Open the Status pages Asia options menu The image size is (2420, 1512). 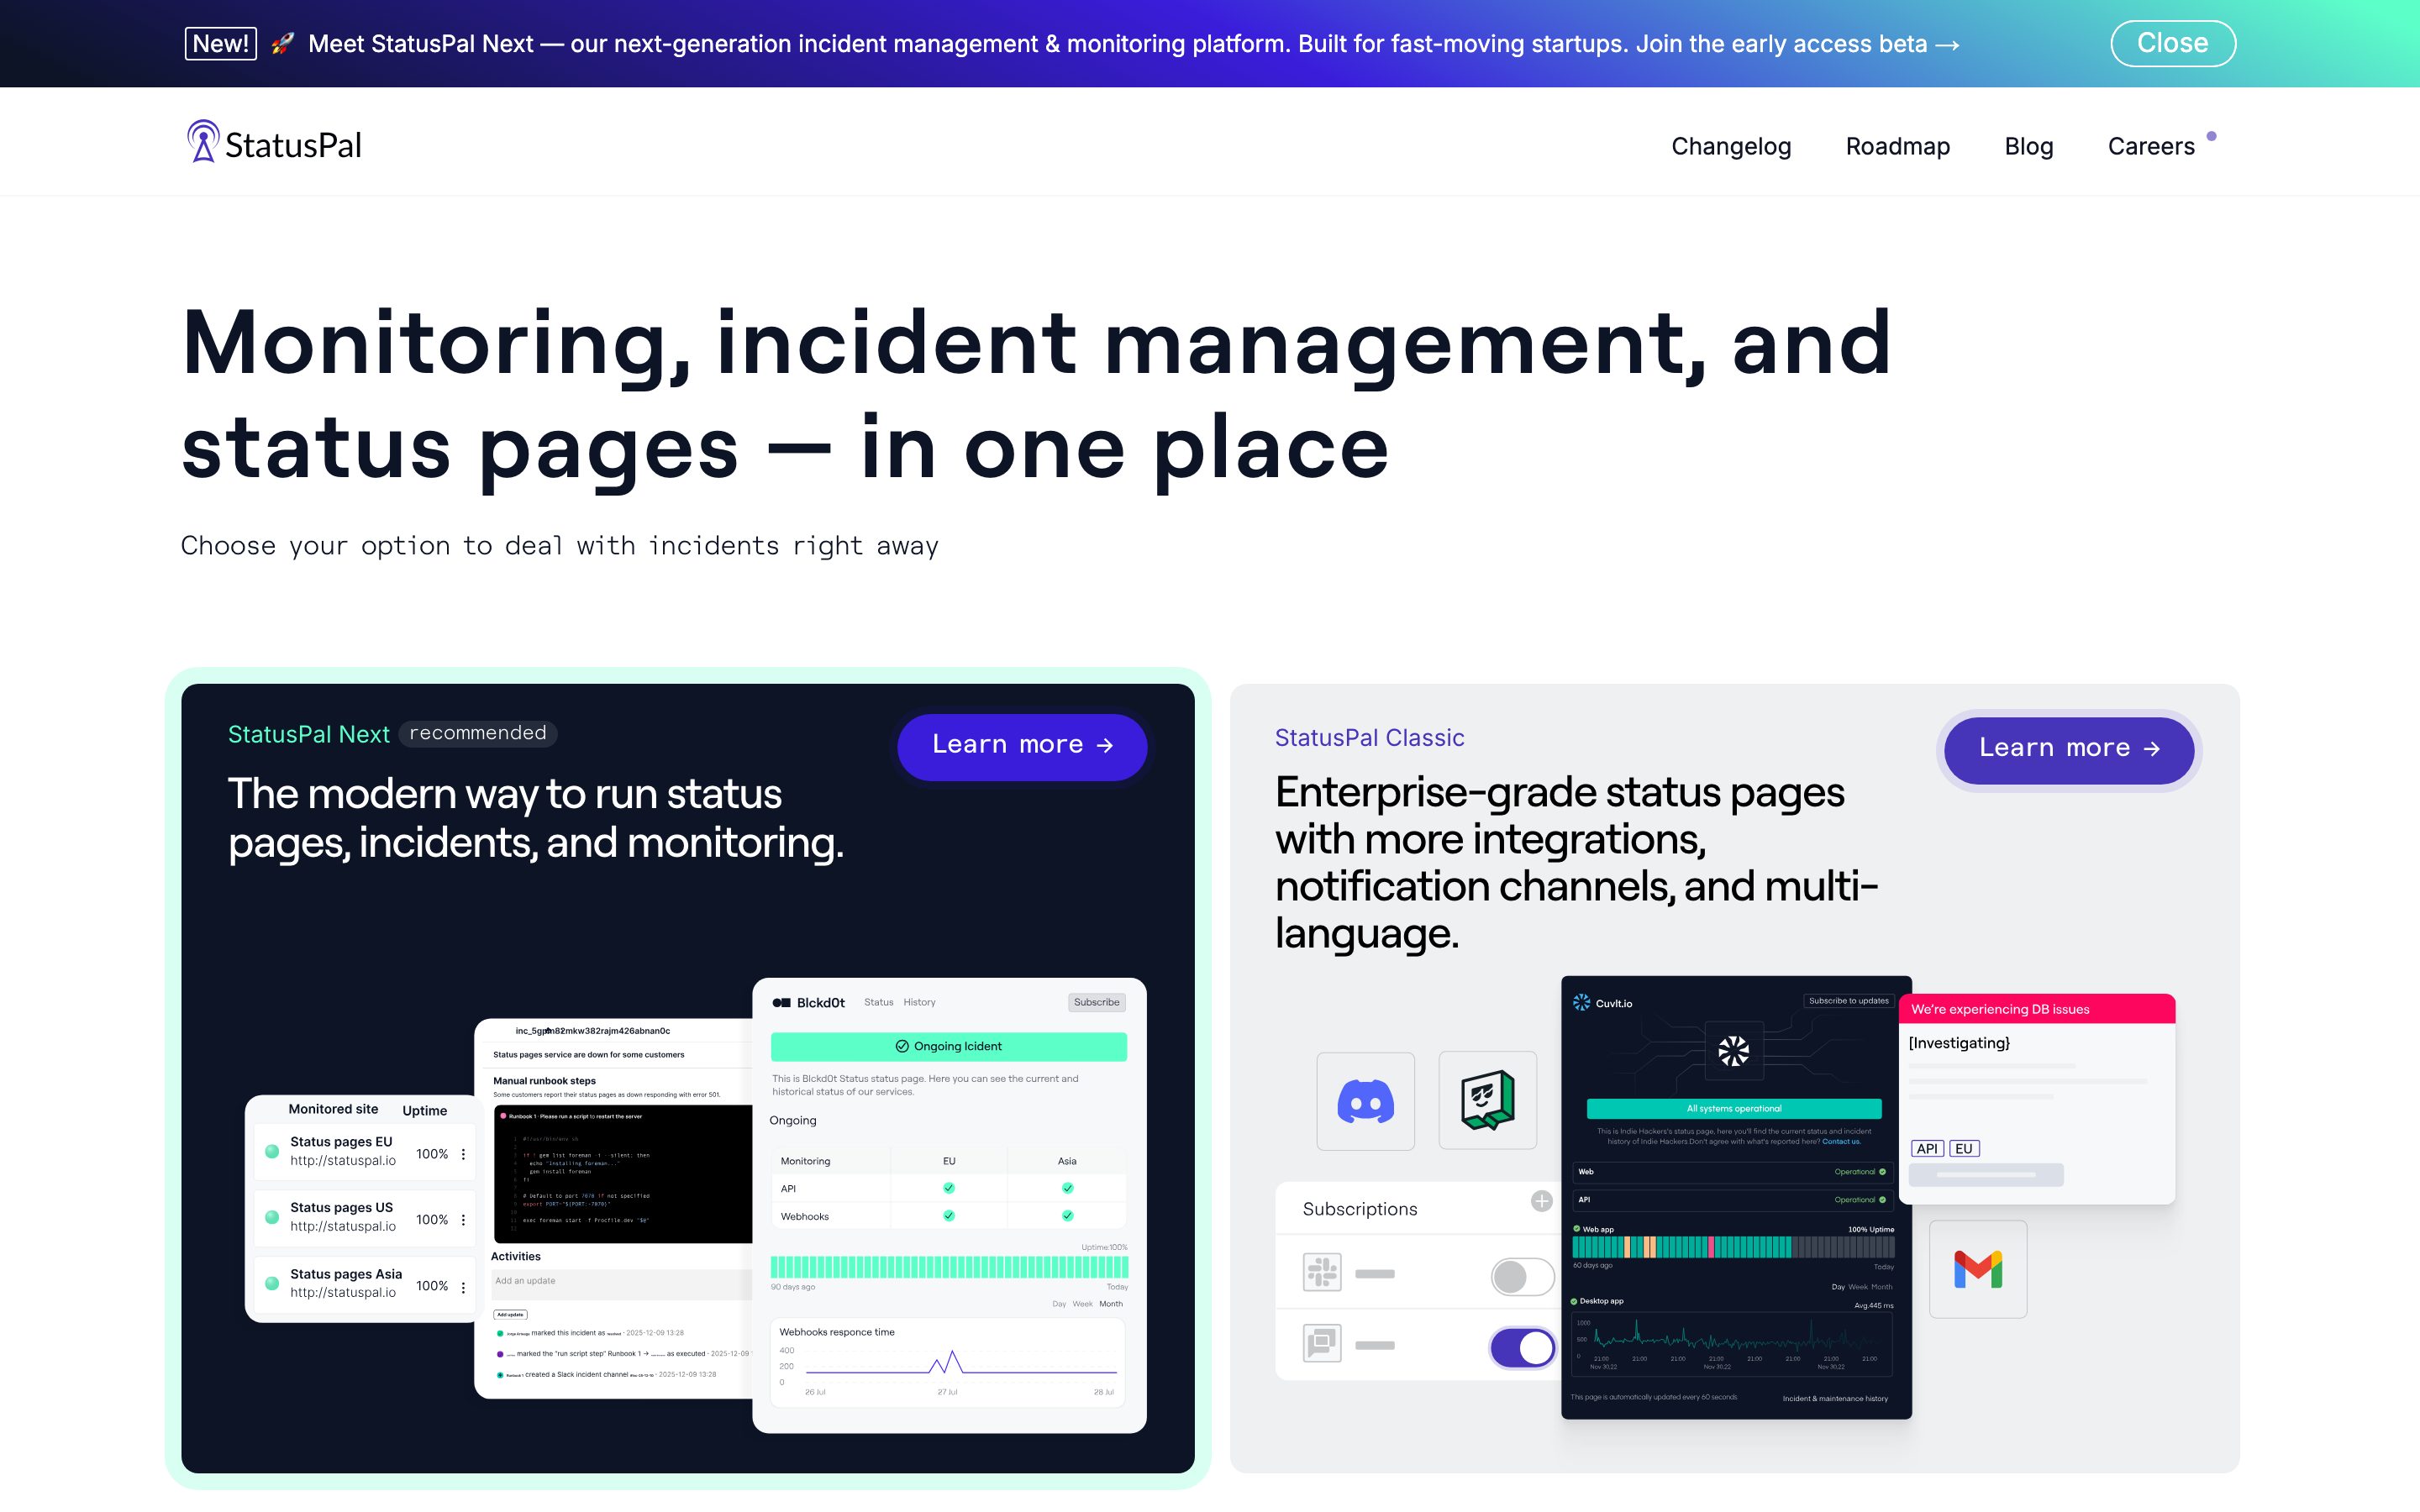tap(463, 1287)
